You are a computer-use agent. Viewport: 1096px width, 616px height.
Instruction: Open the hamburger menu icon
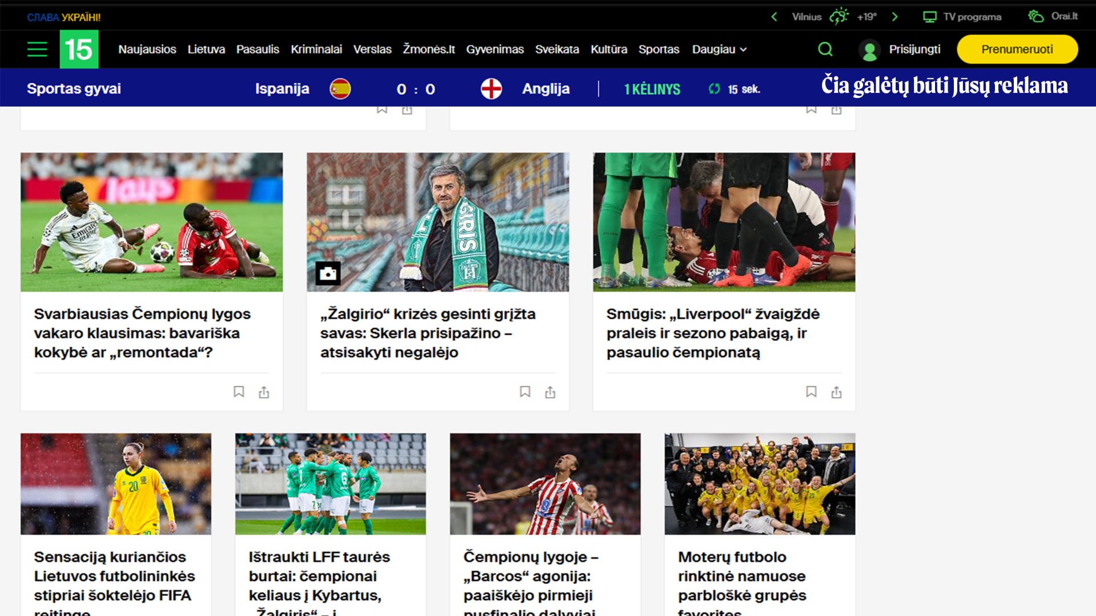click(37, 49)
